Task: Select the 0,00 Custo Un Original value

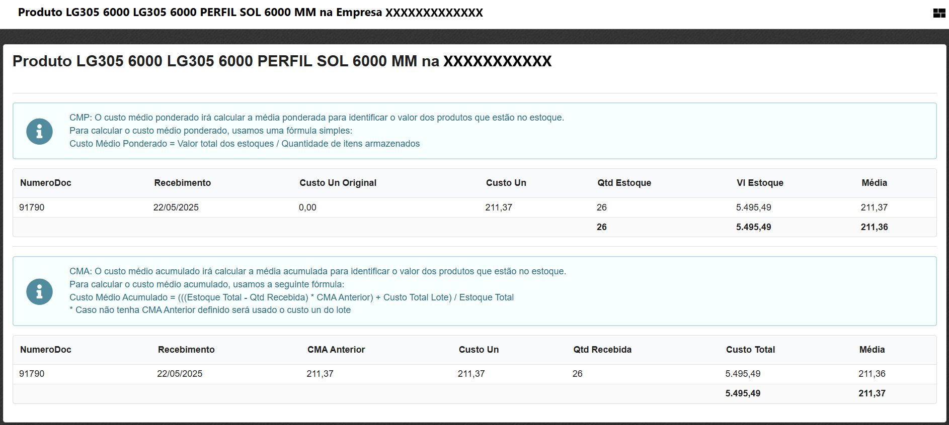Action: (x=307, y=207)
